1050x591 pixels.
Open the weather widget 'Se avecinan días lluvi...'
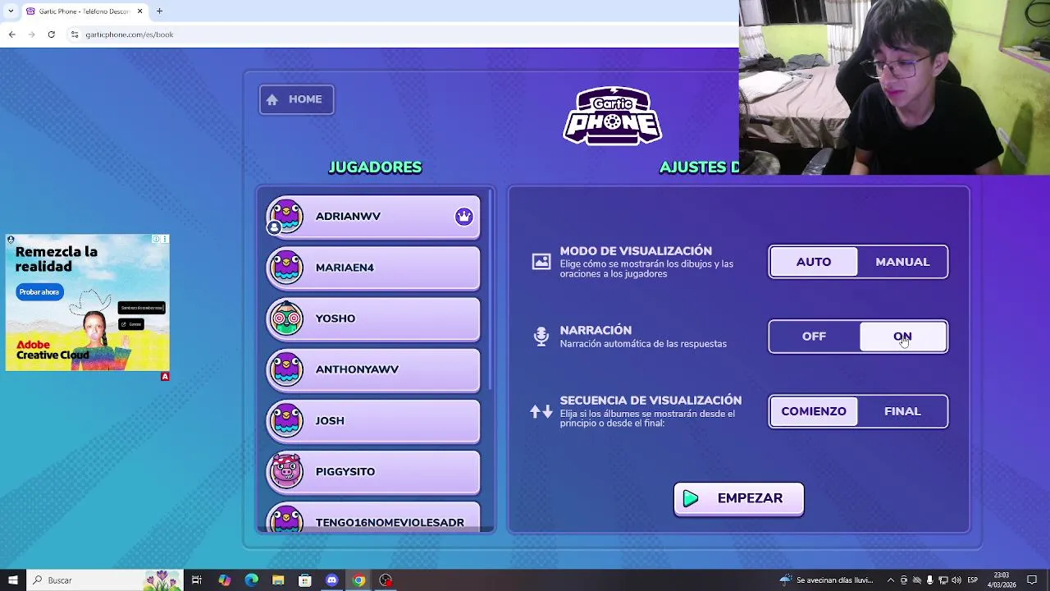click(827, 580)
